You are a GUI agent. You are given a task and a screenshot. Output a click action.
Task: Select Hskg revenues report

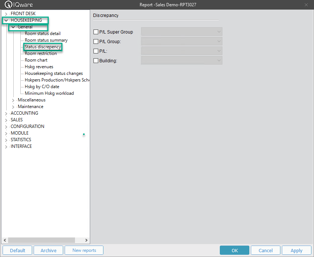(x=39, y=67)
